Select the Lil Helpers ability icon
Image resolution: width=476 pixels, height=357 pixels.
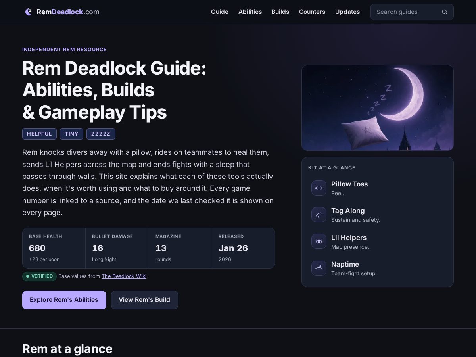(x=319, y=241)
